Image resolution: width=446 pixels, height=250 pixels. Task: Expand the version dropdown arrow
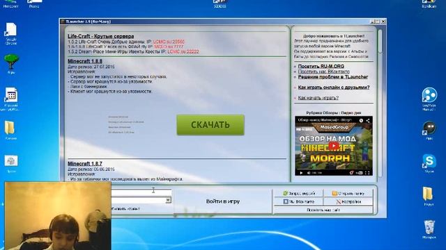pos(168,200)
